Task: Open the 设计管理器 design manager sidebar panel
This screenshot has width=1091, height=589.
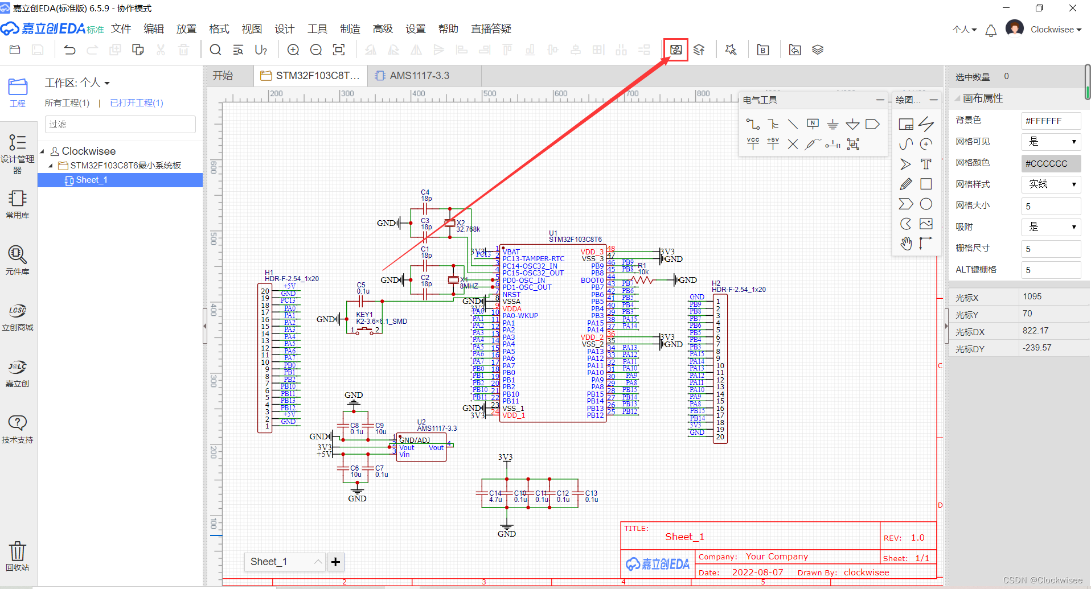Action: tap(18, 154)
